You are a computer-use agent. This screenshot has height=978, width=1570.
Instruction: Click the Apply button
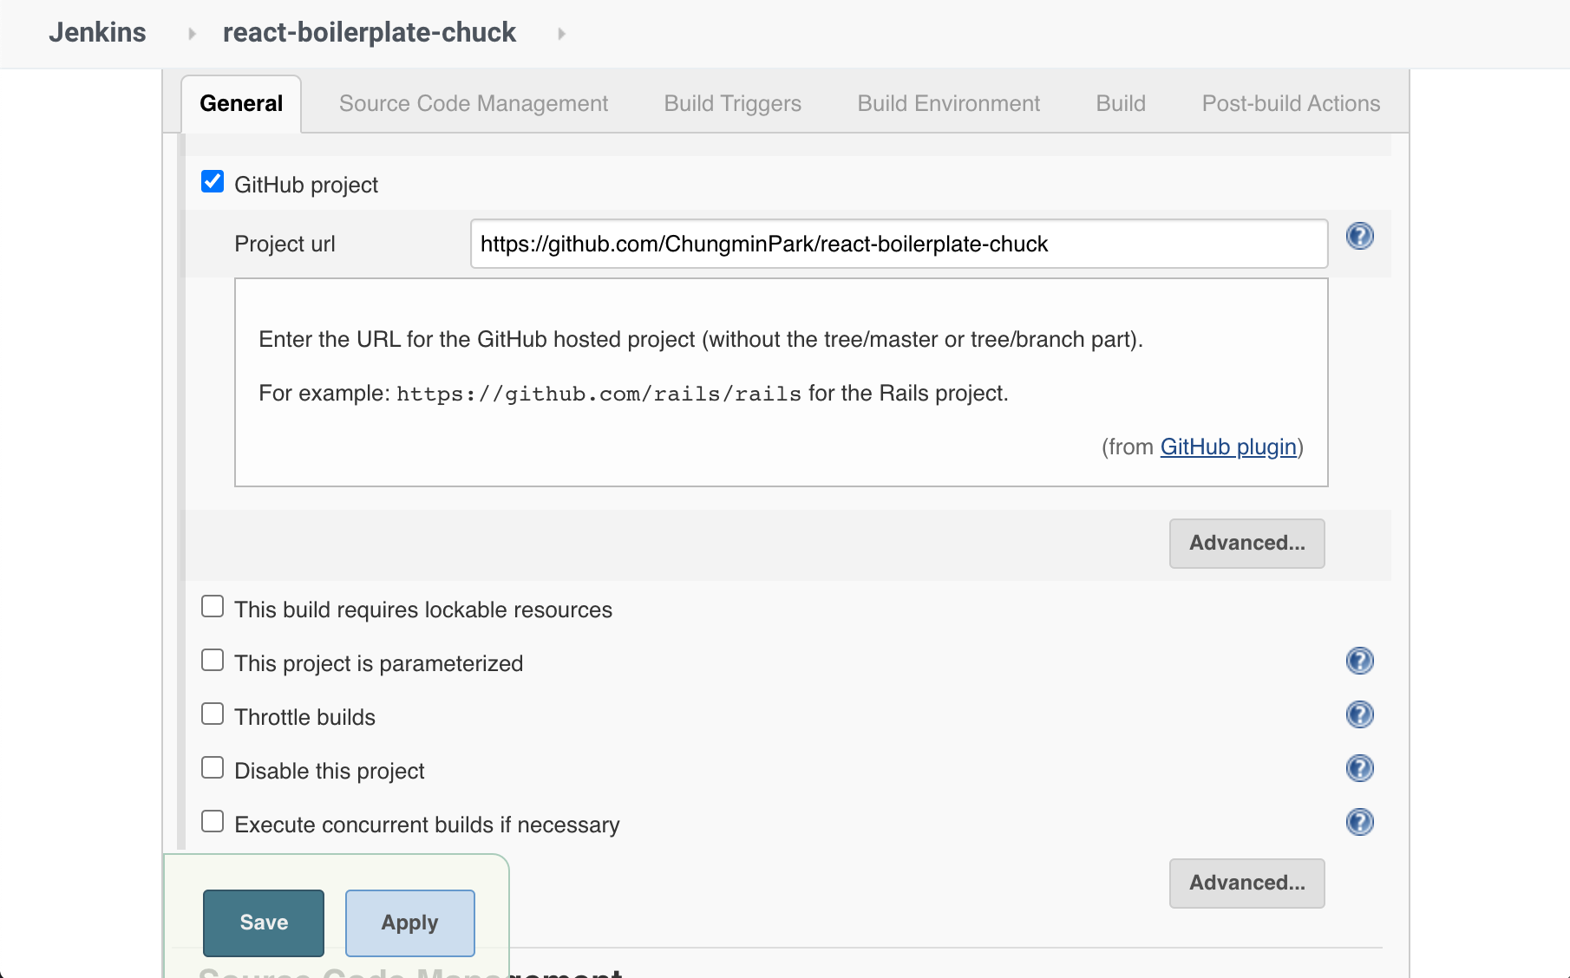(x=410, y=923)
